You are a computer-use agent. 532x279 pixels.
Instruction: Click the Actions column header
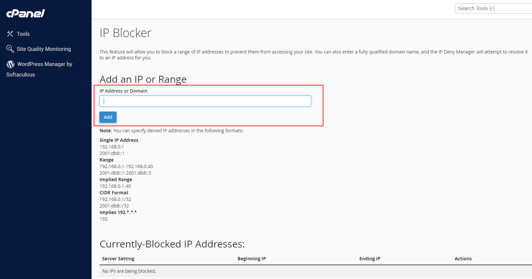(463, 259)
